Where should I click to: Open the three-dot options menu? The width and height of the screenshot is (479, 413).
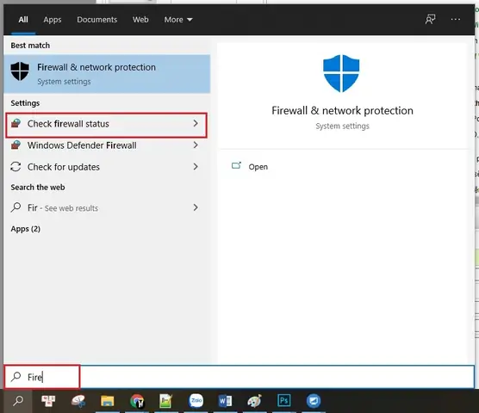(x=456, y=20)
